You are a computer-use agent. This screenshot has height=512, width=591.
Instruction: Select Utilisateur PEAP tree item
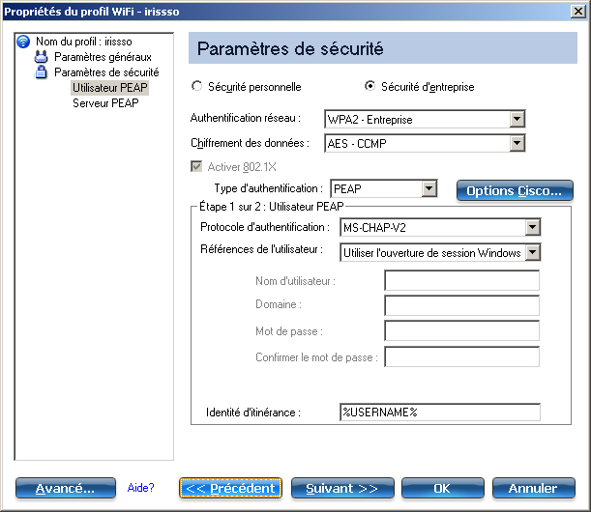(x=109, y=88)
